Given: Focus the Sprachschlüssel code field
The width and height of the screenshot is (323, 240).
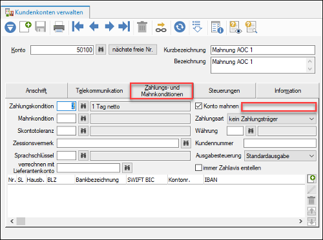Looking at the screenshot, I should 67,155.
